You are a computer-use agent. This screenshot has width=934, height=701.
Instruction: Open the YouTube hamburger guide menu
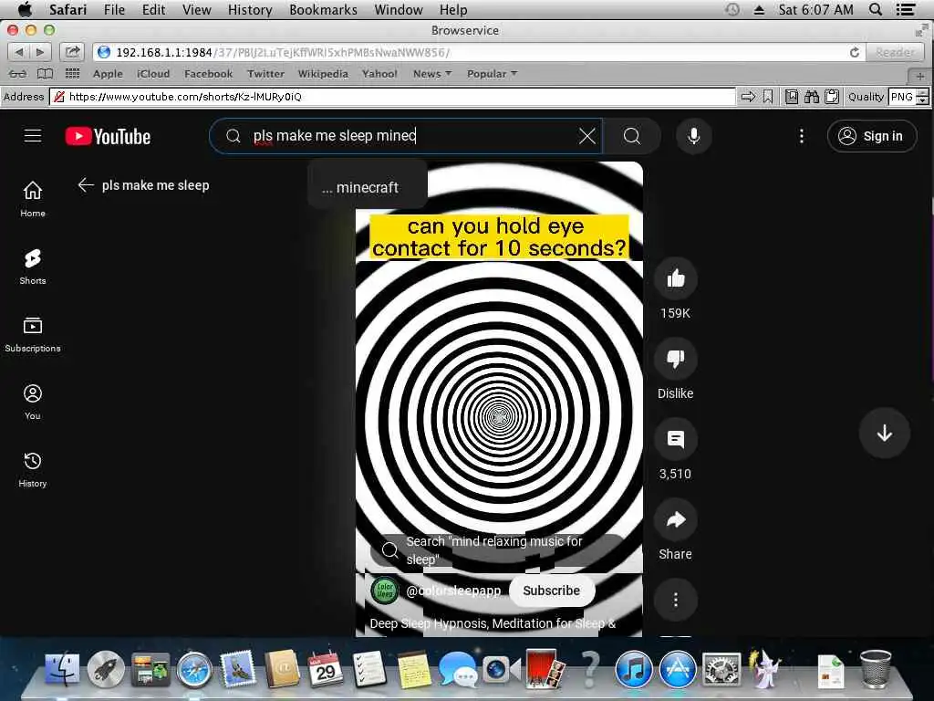coord(33,136)
